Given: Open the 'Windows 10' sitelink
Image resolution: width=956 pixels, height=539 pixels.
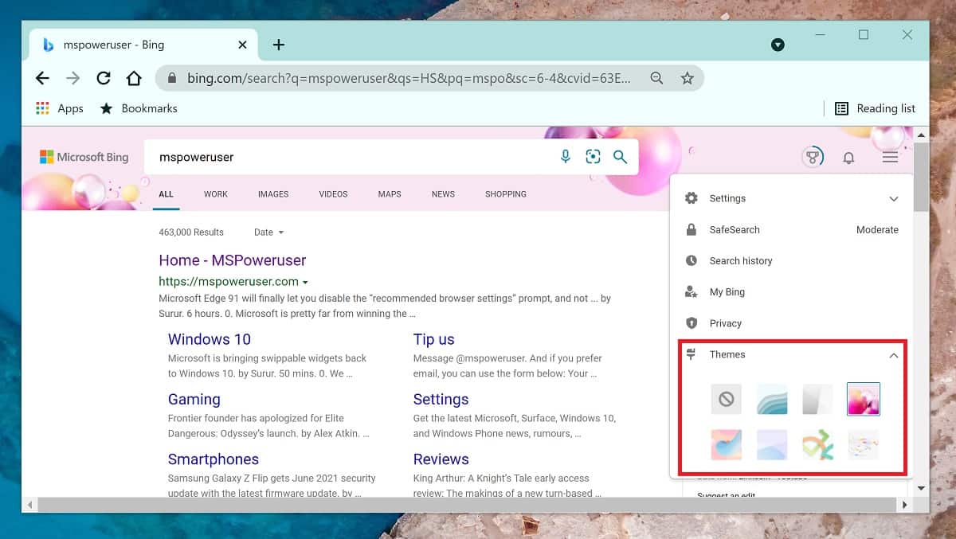Looking at the screenshot, I should tap(210, 339).
